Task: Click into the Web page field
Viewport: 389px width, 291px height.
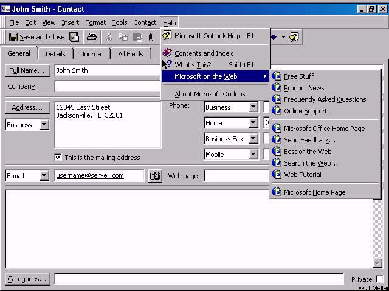Action: click(x=237, y=176)
